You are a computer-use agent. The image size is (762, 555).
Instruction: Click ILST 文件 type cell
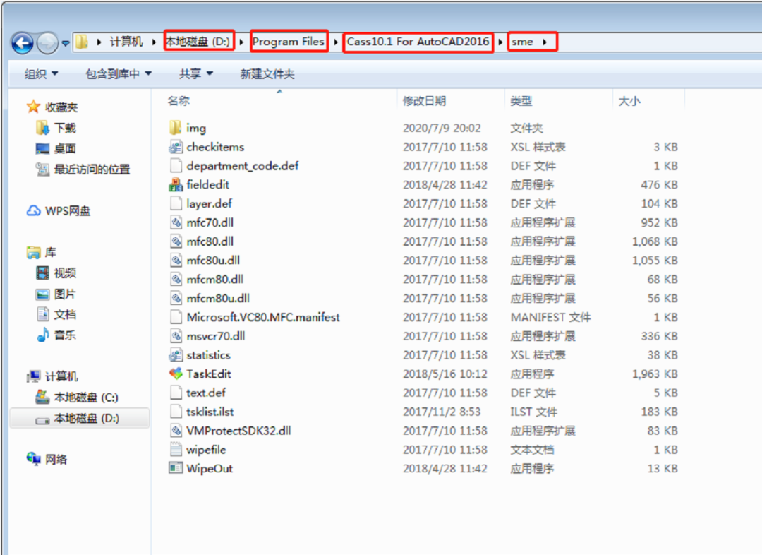(x=533, y=412)
